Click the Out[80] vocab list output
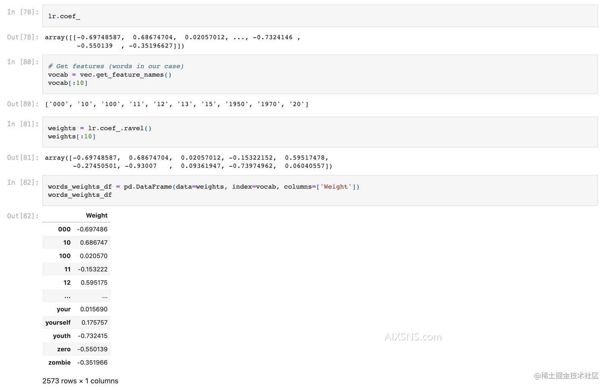Image resolution: width=609 pixels, height=390 pixels. [x=176, y=104]
